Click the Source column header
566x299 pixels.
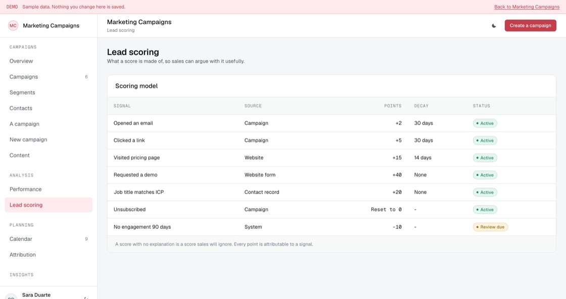(x=253, y=106)
